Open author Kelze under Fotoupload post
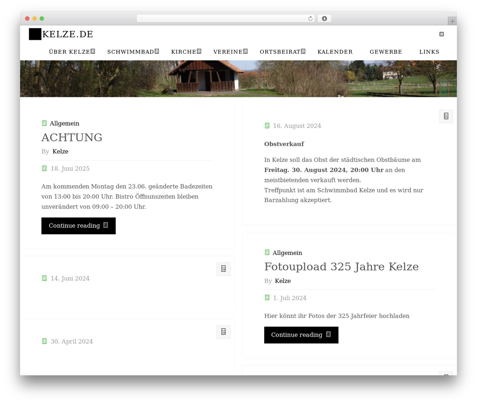This screenshot has height=404, width=477. click(283, 281)
